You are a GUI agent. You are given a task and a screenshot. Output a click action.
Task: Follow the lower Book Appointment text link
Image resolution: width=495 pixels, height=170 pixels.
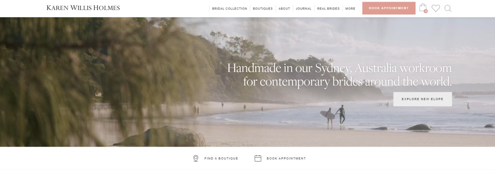(286, 158)
